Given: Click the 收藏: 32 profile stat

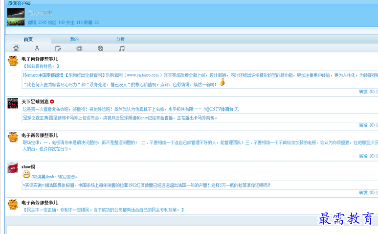Looking at the screenshot, I should point(91,23).
